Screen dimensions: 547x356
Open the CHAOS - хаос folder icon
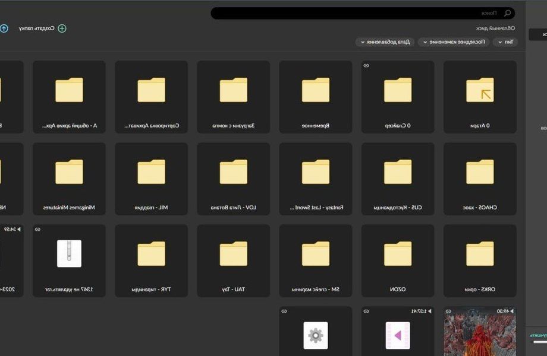pyautogui.click(x=480, y=171)
